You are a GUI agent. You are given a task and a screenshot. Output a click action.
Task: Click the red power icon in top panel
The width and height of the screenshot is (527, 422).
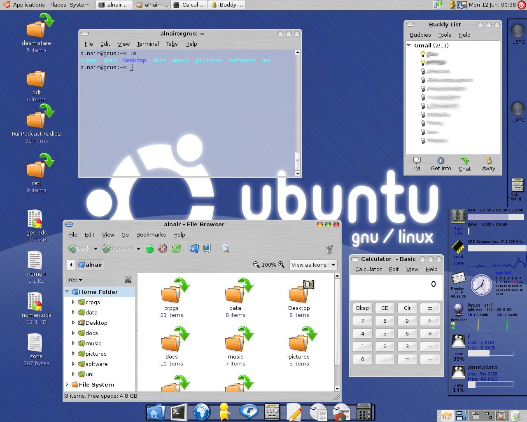[521, 5]
